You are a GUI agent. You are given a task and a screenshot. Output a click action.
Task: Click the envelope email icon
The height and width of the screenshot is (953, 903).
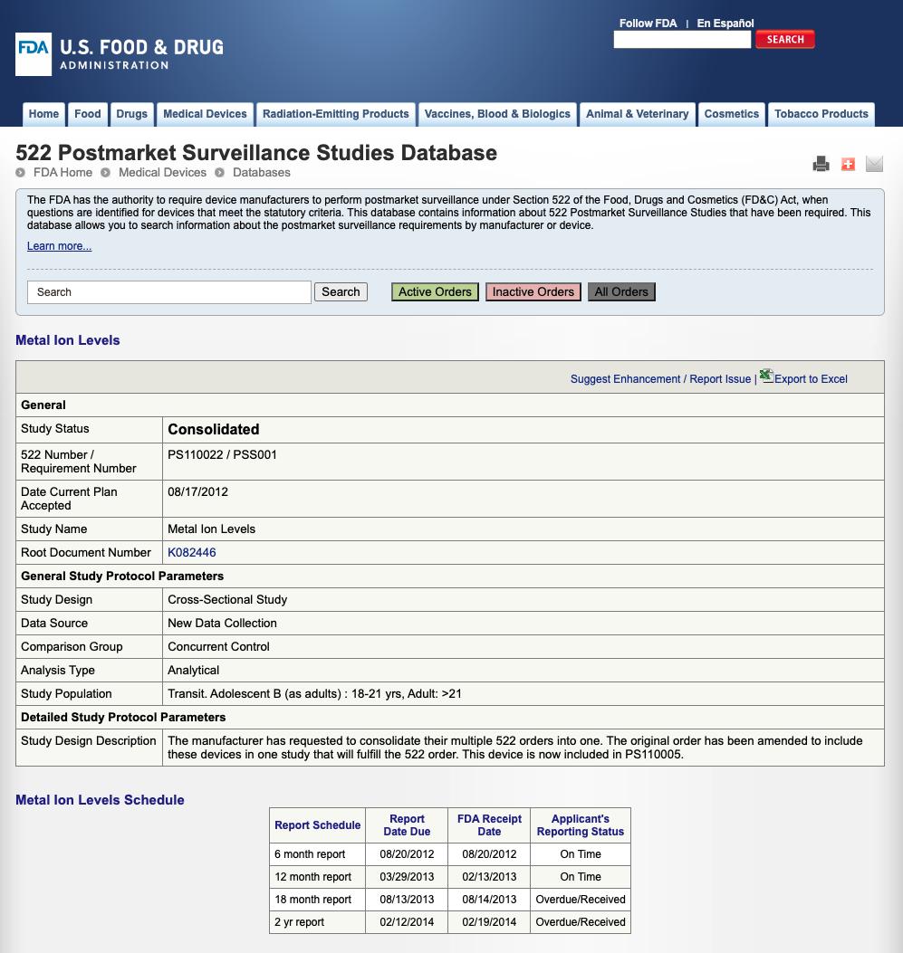click(874, 164)
